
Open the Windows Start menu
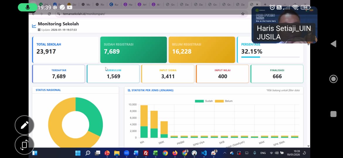click(x=78, y=153)
